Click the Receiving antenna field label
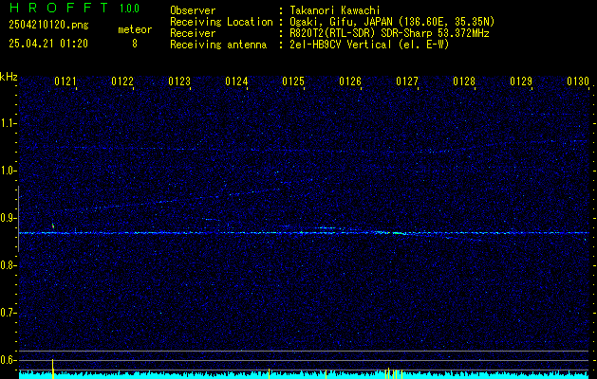Screen dimensions: 597x379 click(x=218, y=45)
